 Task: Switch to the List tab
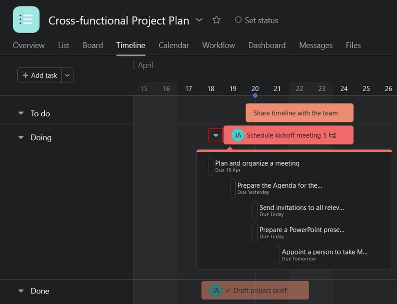[64, 45]
